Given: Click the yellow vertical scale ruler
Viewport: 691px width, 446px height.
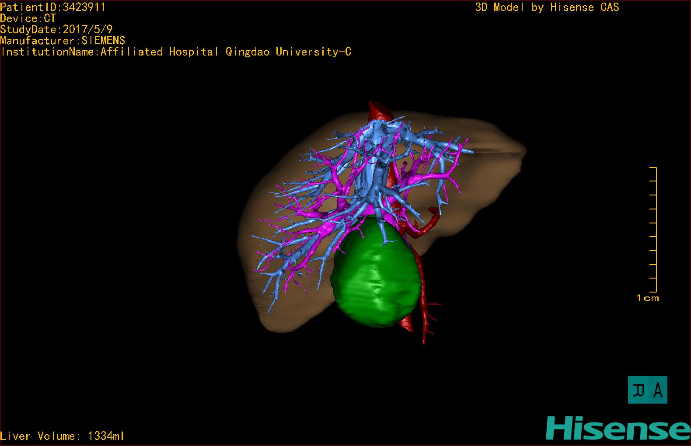Looking at the screenshot, I should tap(653, 230).
